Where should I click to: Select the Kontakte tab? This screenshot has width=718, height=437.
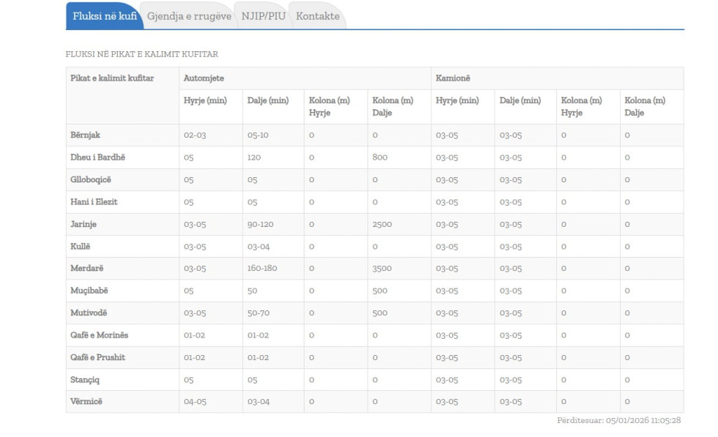[x=317, y=16]
